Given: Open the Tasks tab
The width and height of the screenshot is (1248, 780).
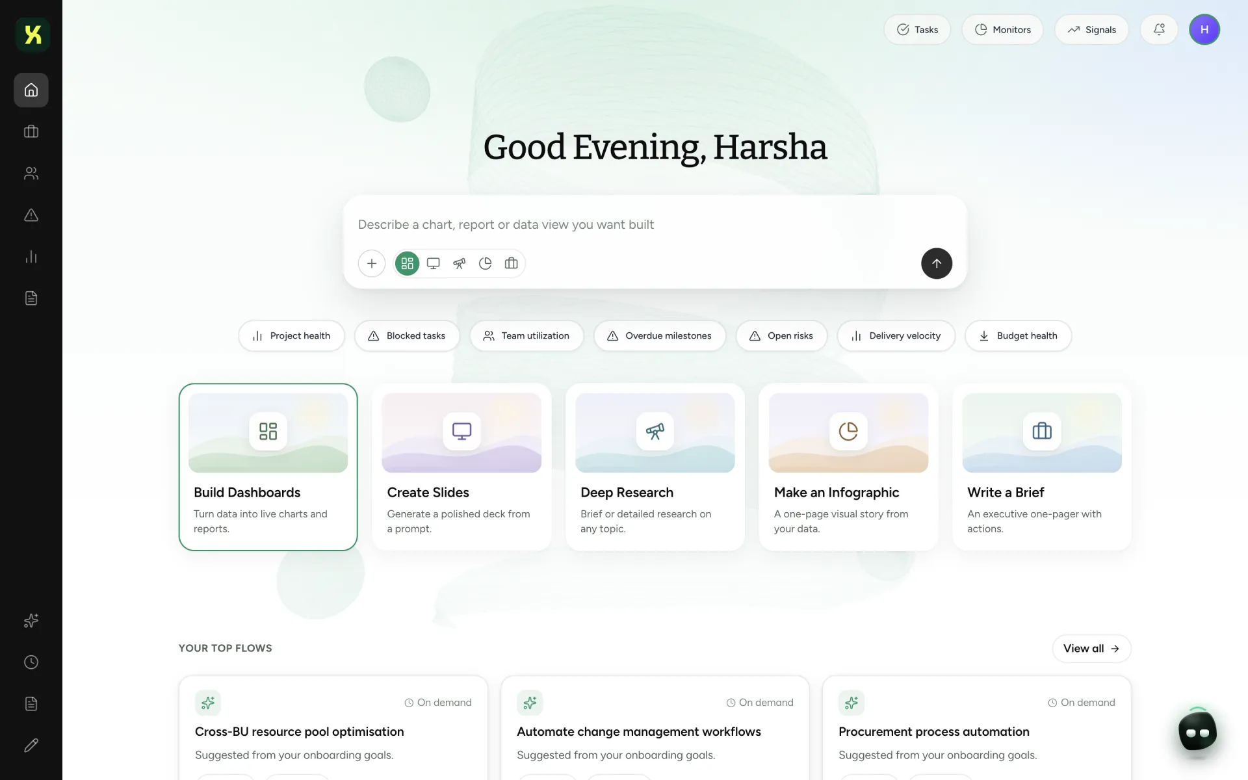Looking at the screenshot, I should (x=917, y=29).
